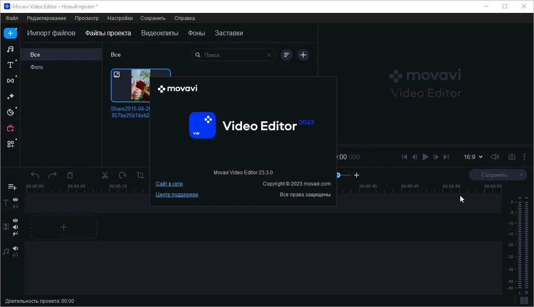Open the effects store bag icon

[10, 128]
